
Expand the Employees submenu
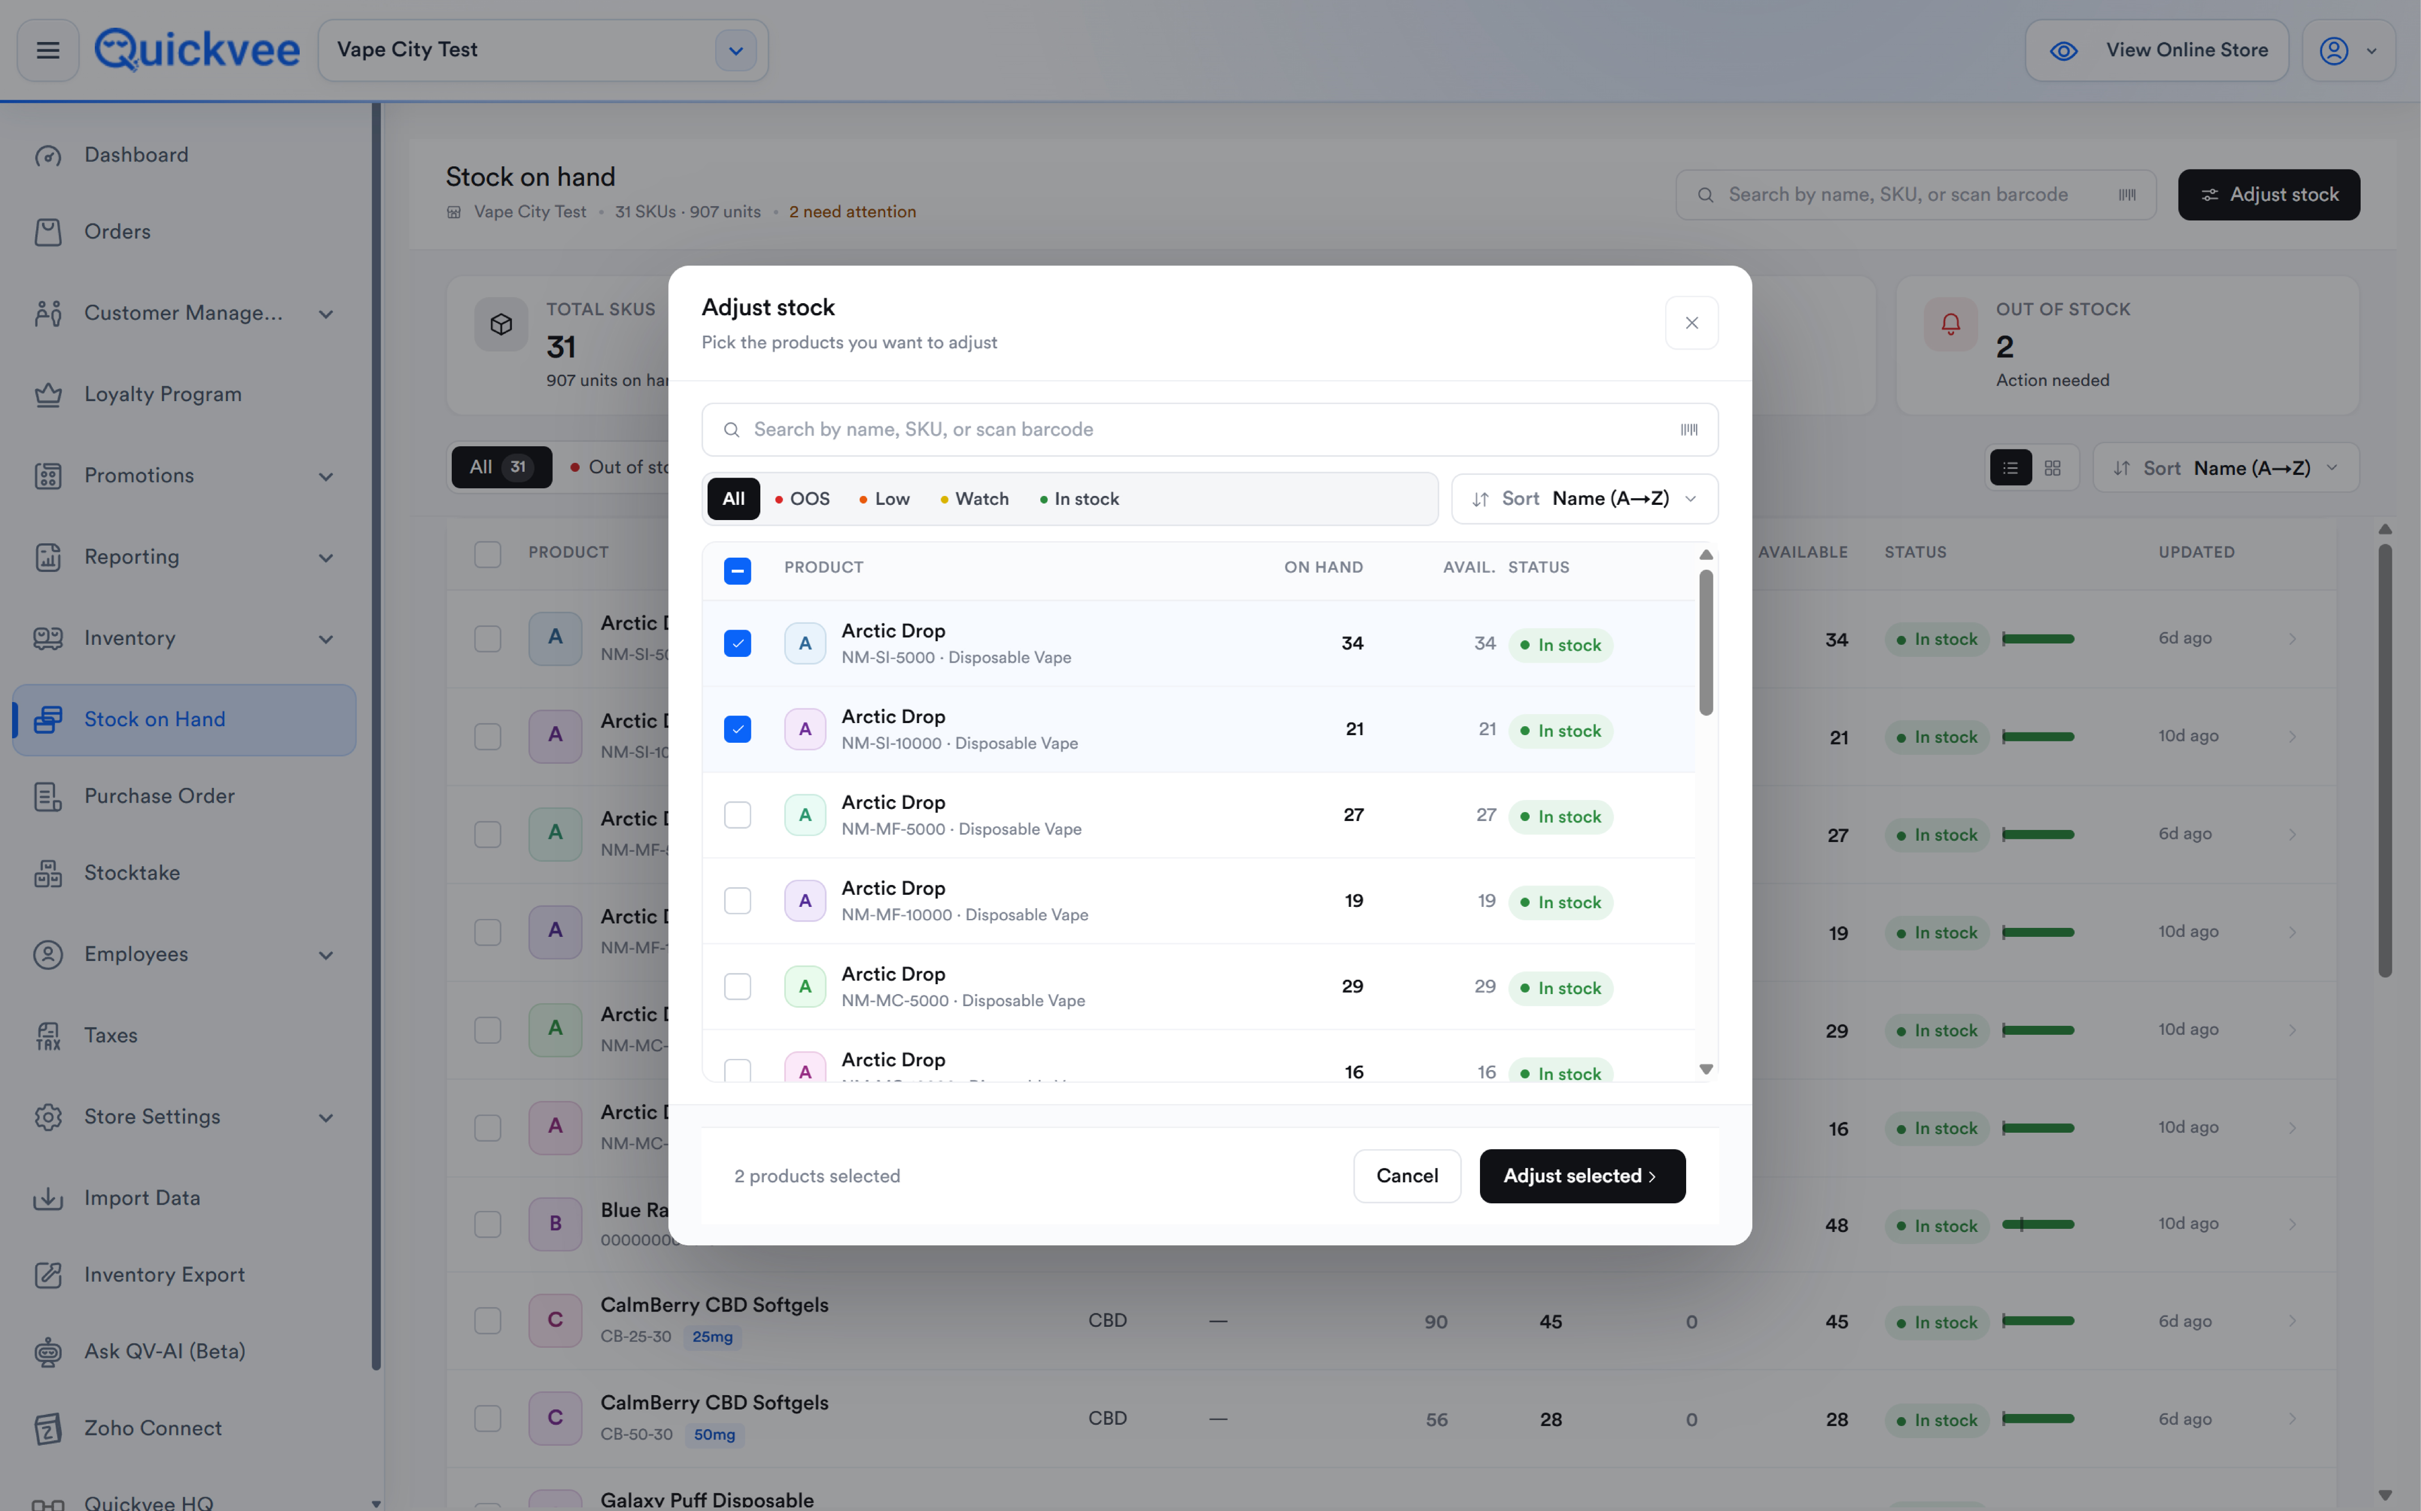click(326, 955)
